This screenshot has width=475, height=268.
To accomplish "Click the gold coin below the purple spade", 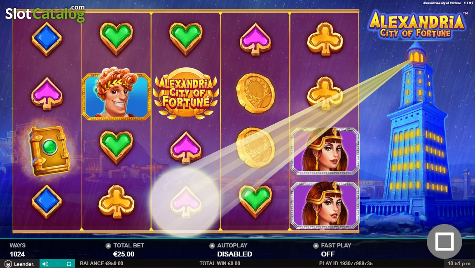I will point(255,93).
